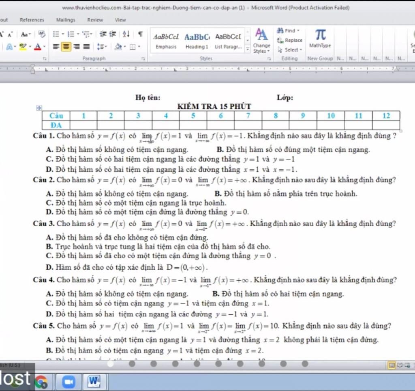Viewport: 415px width, 391px height.
Task: Click the Word icon in the taskbar
Action: point(94,381)
